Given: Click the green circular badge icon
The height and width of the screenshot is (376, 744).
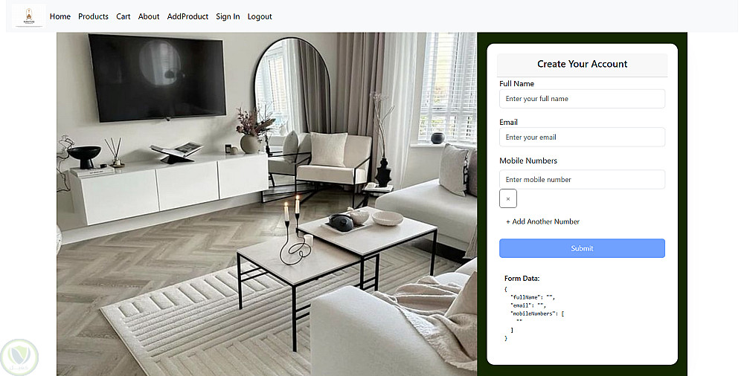Looking at the screenshot, I should pos(19,357).
